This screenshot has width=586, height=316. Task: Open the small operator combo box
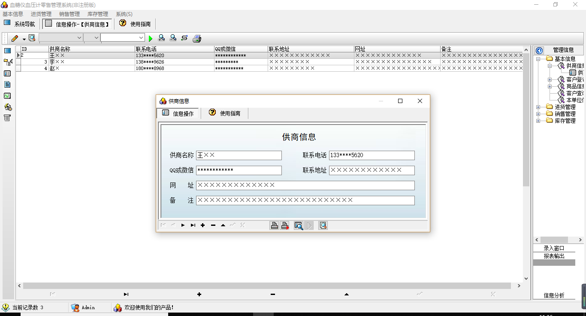92,38
